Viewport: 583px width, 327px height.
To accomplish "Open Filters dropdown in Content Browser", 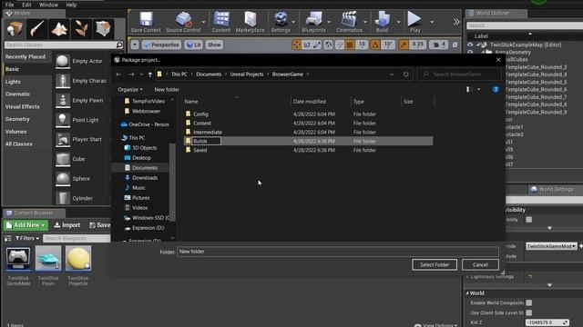I will pyautogui.click(x=27, y=238).
